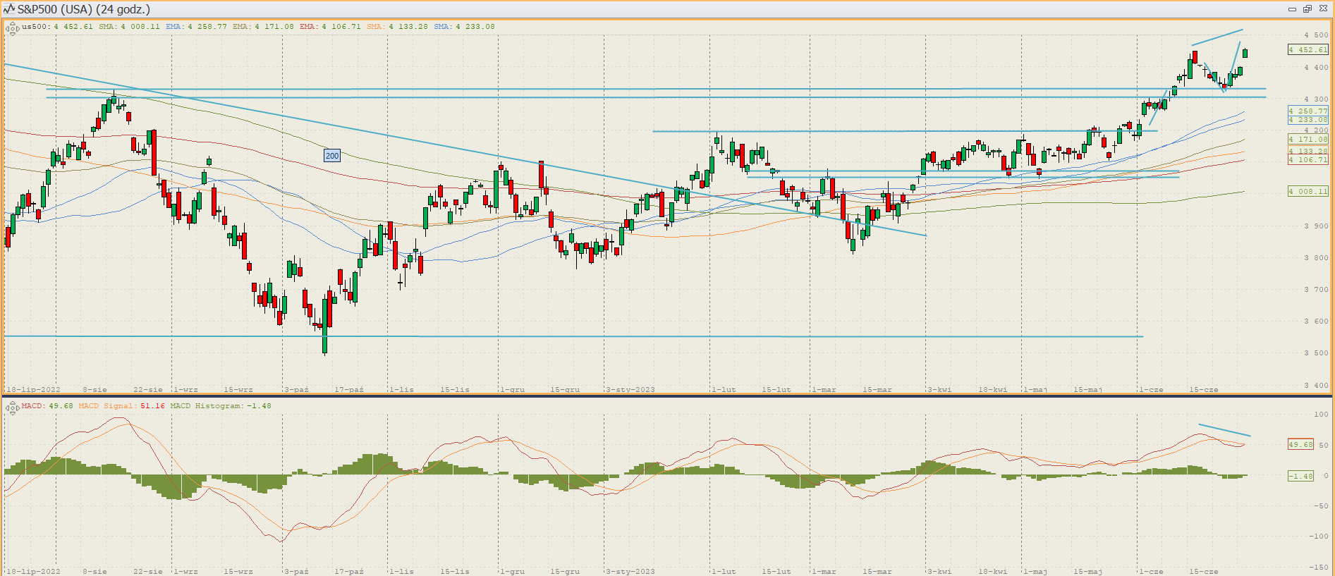
Task: Select the orange SMA 4 133.28 legend entry
Action: point(397,27)
